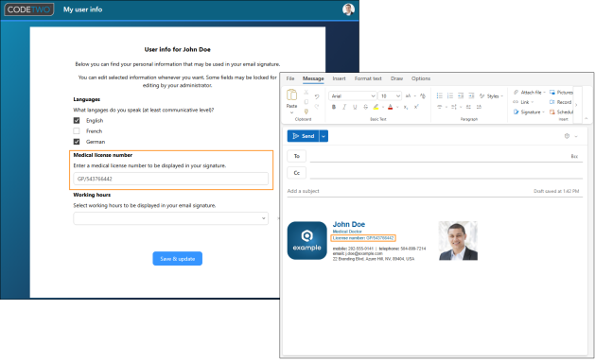Click the Cut scissors icon

(306, 93)
